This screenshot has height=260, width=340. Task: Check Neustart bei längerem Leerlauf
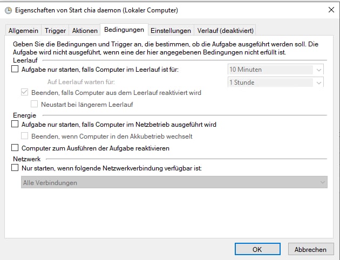[x=34, y=104]
